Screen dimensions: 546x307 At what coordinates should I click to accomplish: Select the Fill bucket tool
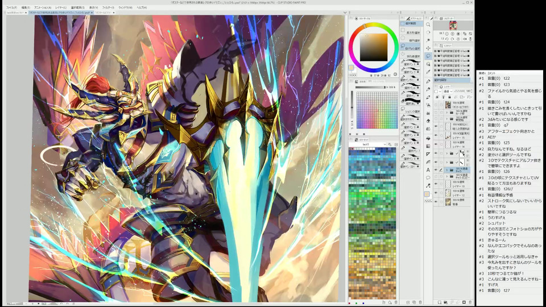click(x=428, y=139)
